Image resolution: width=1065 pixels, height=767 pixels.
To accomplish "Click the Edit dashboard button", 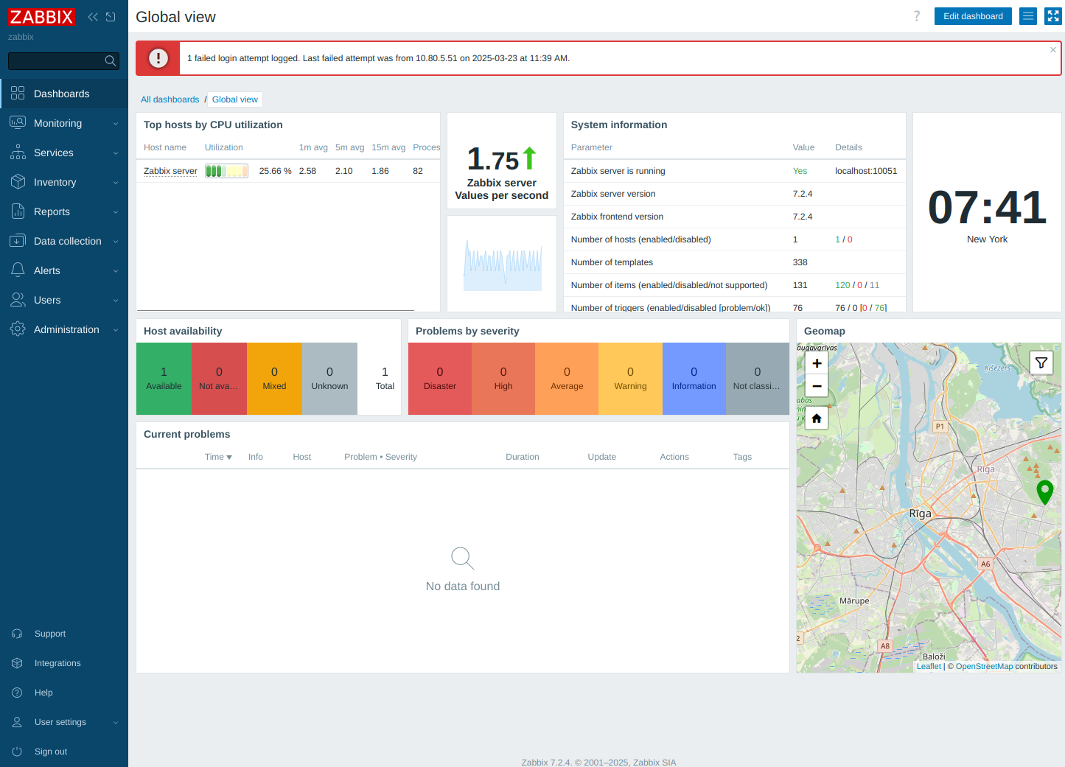I will coord(973,16).
